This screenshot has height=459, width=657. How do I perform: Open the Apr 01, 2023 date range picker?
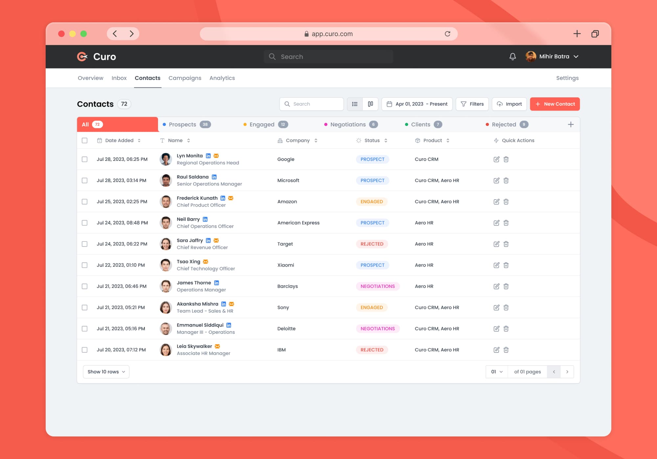417,104
